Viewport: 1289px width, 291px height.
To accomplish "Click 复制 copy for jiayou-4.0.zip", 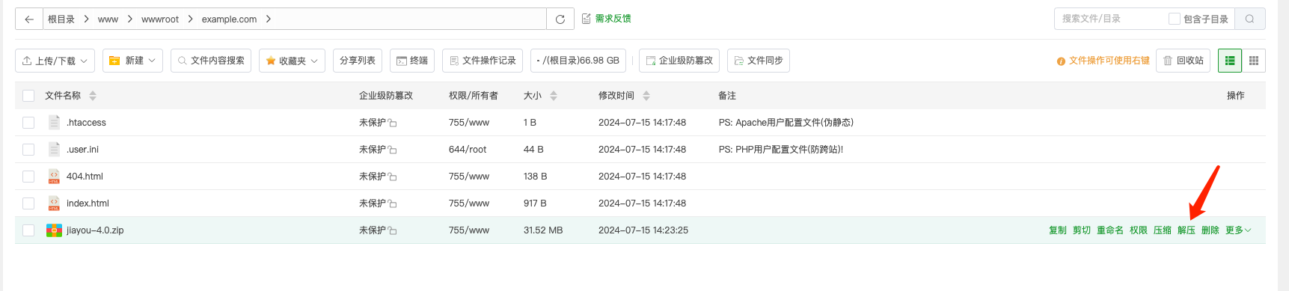I will 1058,230.
